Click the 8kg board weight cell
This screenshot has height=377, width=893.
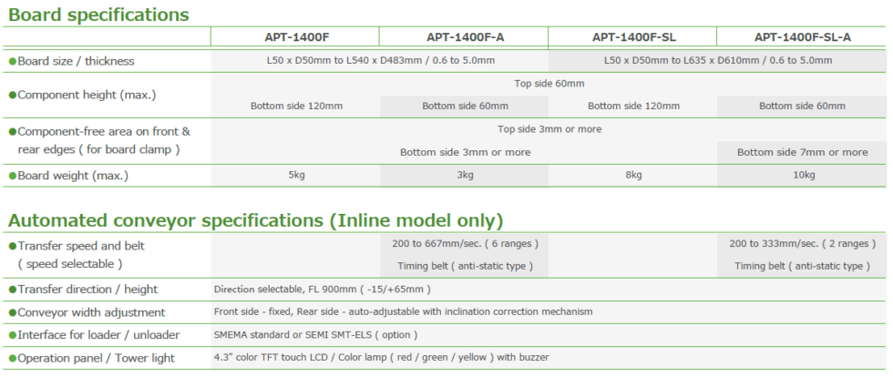coord(633,175)
